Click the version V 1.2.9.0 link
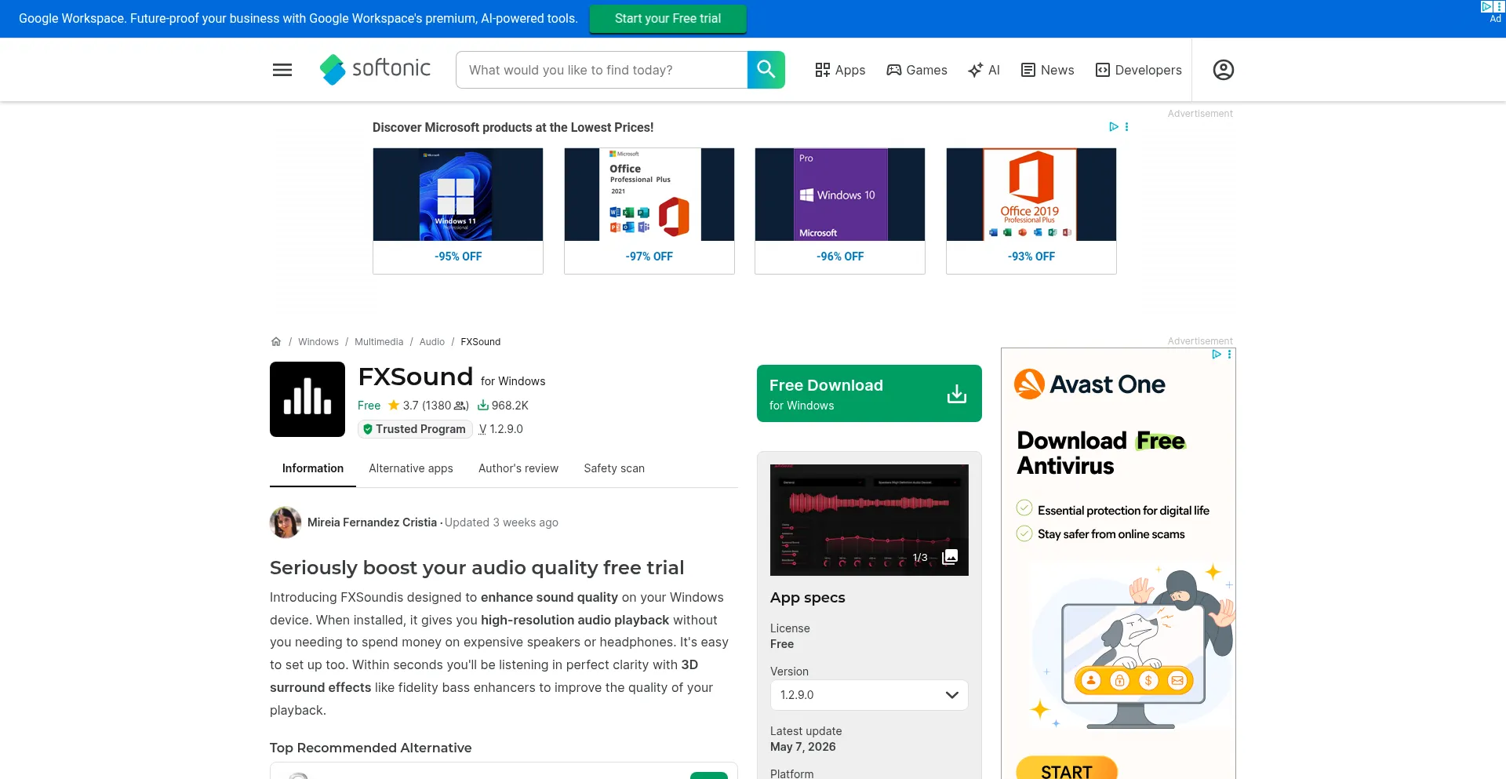1506x779 pixels. click(500, 429)
